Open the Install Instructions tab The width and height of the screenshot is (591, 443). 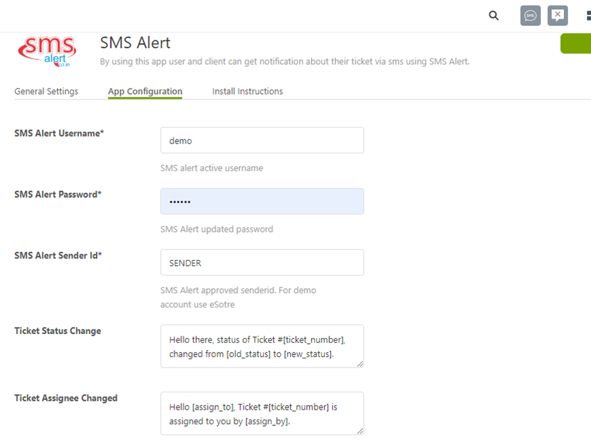[248, 91]
